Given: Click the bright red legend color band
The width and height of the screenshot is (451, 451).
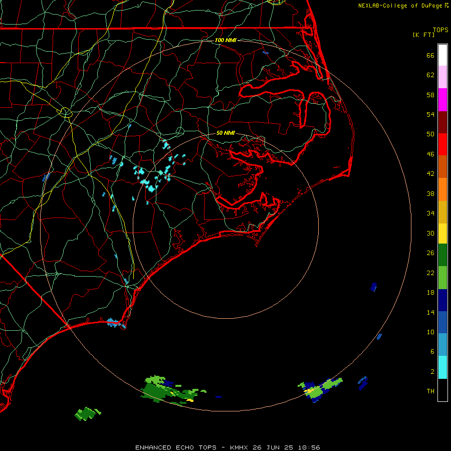Looking at the screenshot, I should [442, 144].
